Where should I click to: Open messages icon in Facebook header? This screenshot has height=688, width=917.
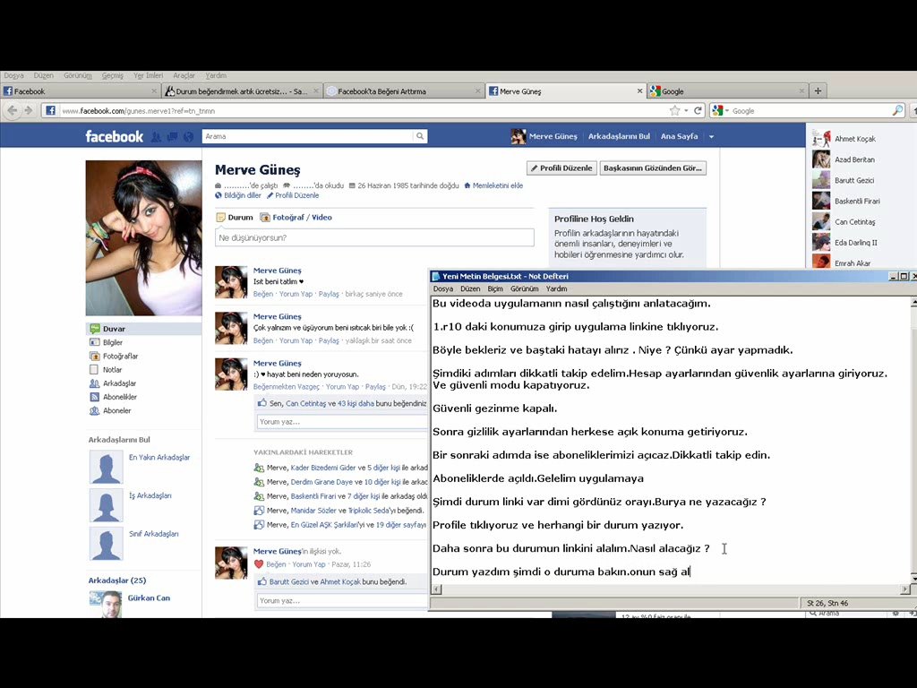[172, 136]
